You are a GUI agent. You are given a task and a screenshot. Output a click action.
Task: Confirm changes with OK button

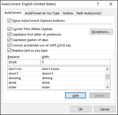click(81, 109)
